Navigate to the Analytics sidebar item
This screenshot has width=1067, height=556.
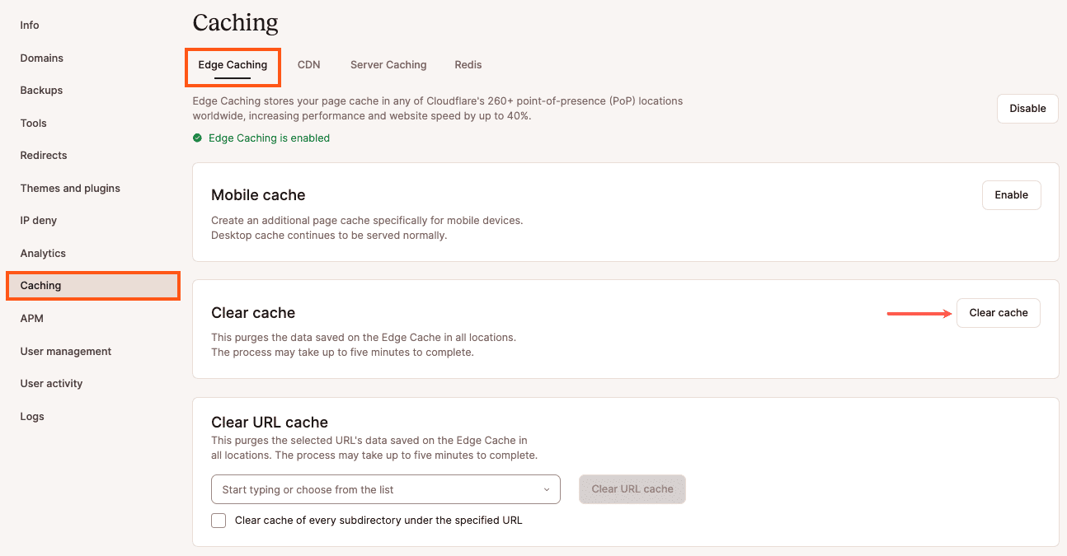click(x=43, y=253)
